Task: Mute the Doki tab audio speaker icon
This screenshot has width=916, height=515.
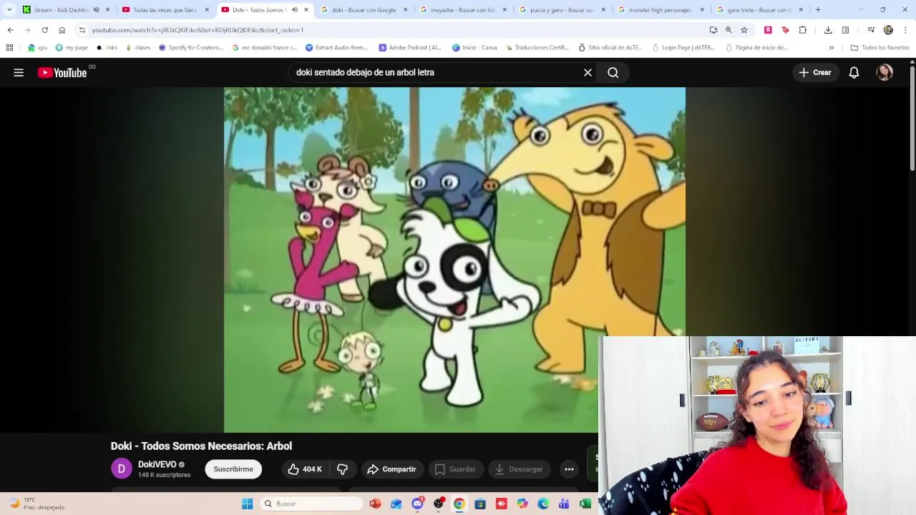Action: 295,10
